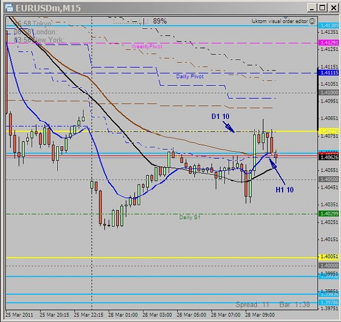Click the 'Bar 1:38' countdown text
The image size is (341, 322).
point(295,305)
